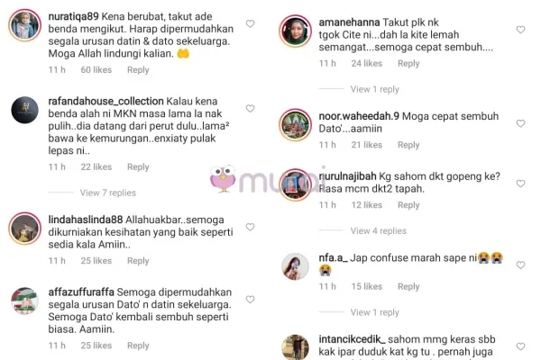View 15 likes on nfa.a_'s comment
This screenshot has height=360, width=541.
367,286
